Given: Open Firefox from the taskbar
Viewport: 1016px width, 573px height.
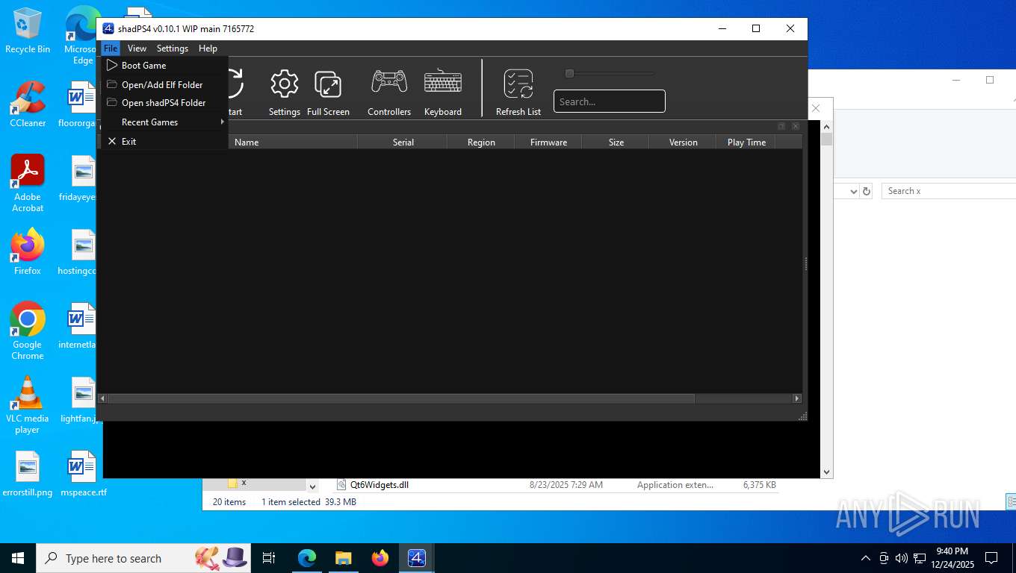Looking at the screenshot, I should [x=380, y=558].
